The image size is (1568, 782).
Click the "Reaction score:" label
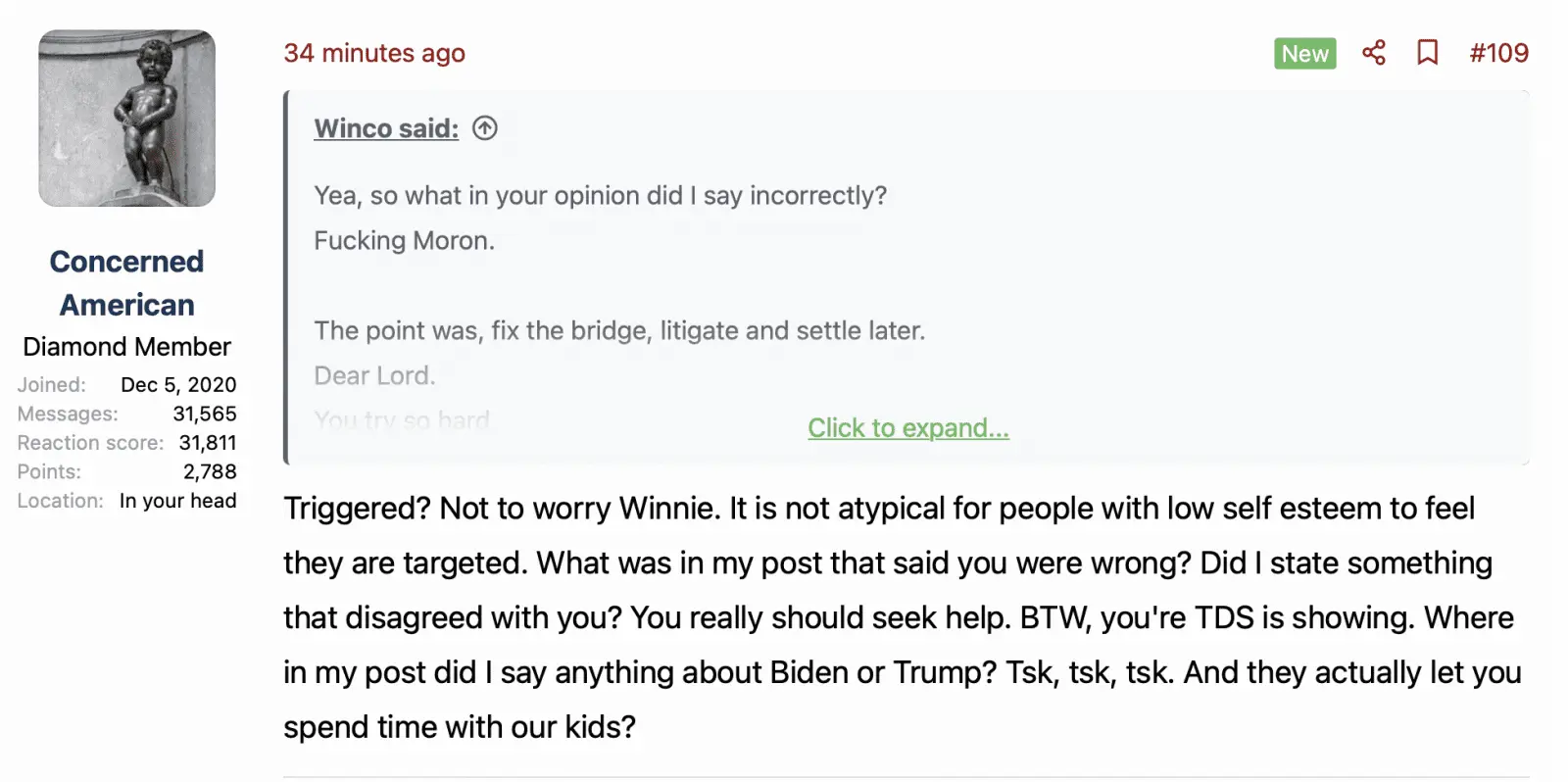[x=90, y=443]
